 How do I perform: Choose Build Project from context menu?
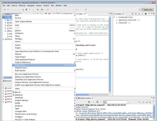[20, 65]
